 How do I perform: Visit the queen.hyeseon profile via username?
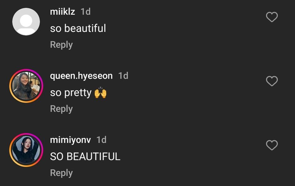pyautogui.click(x=81, y=76)
